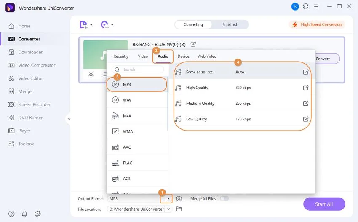Click the Start All button
358x222 pixels.
point(324,204)
